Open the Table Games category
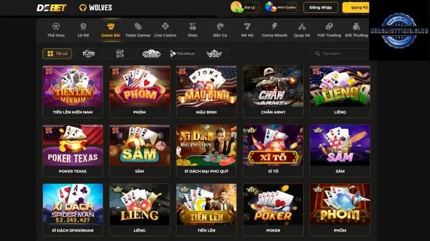430x241 pixels. pos(138,30)
